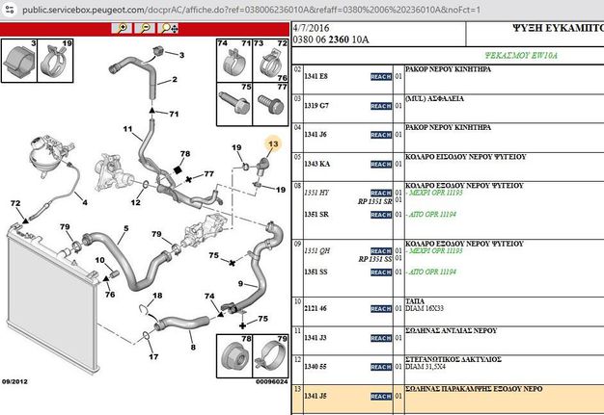Click replacement reference RP 1351 SR
The height and width of the screenshot is (415, 604).
pos(374,201)
